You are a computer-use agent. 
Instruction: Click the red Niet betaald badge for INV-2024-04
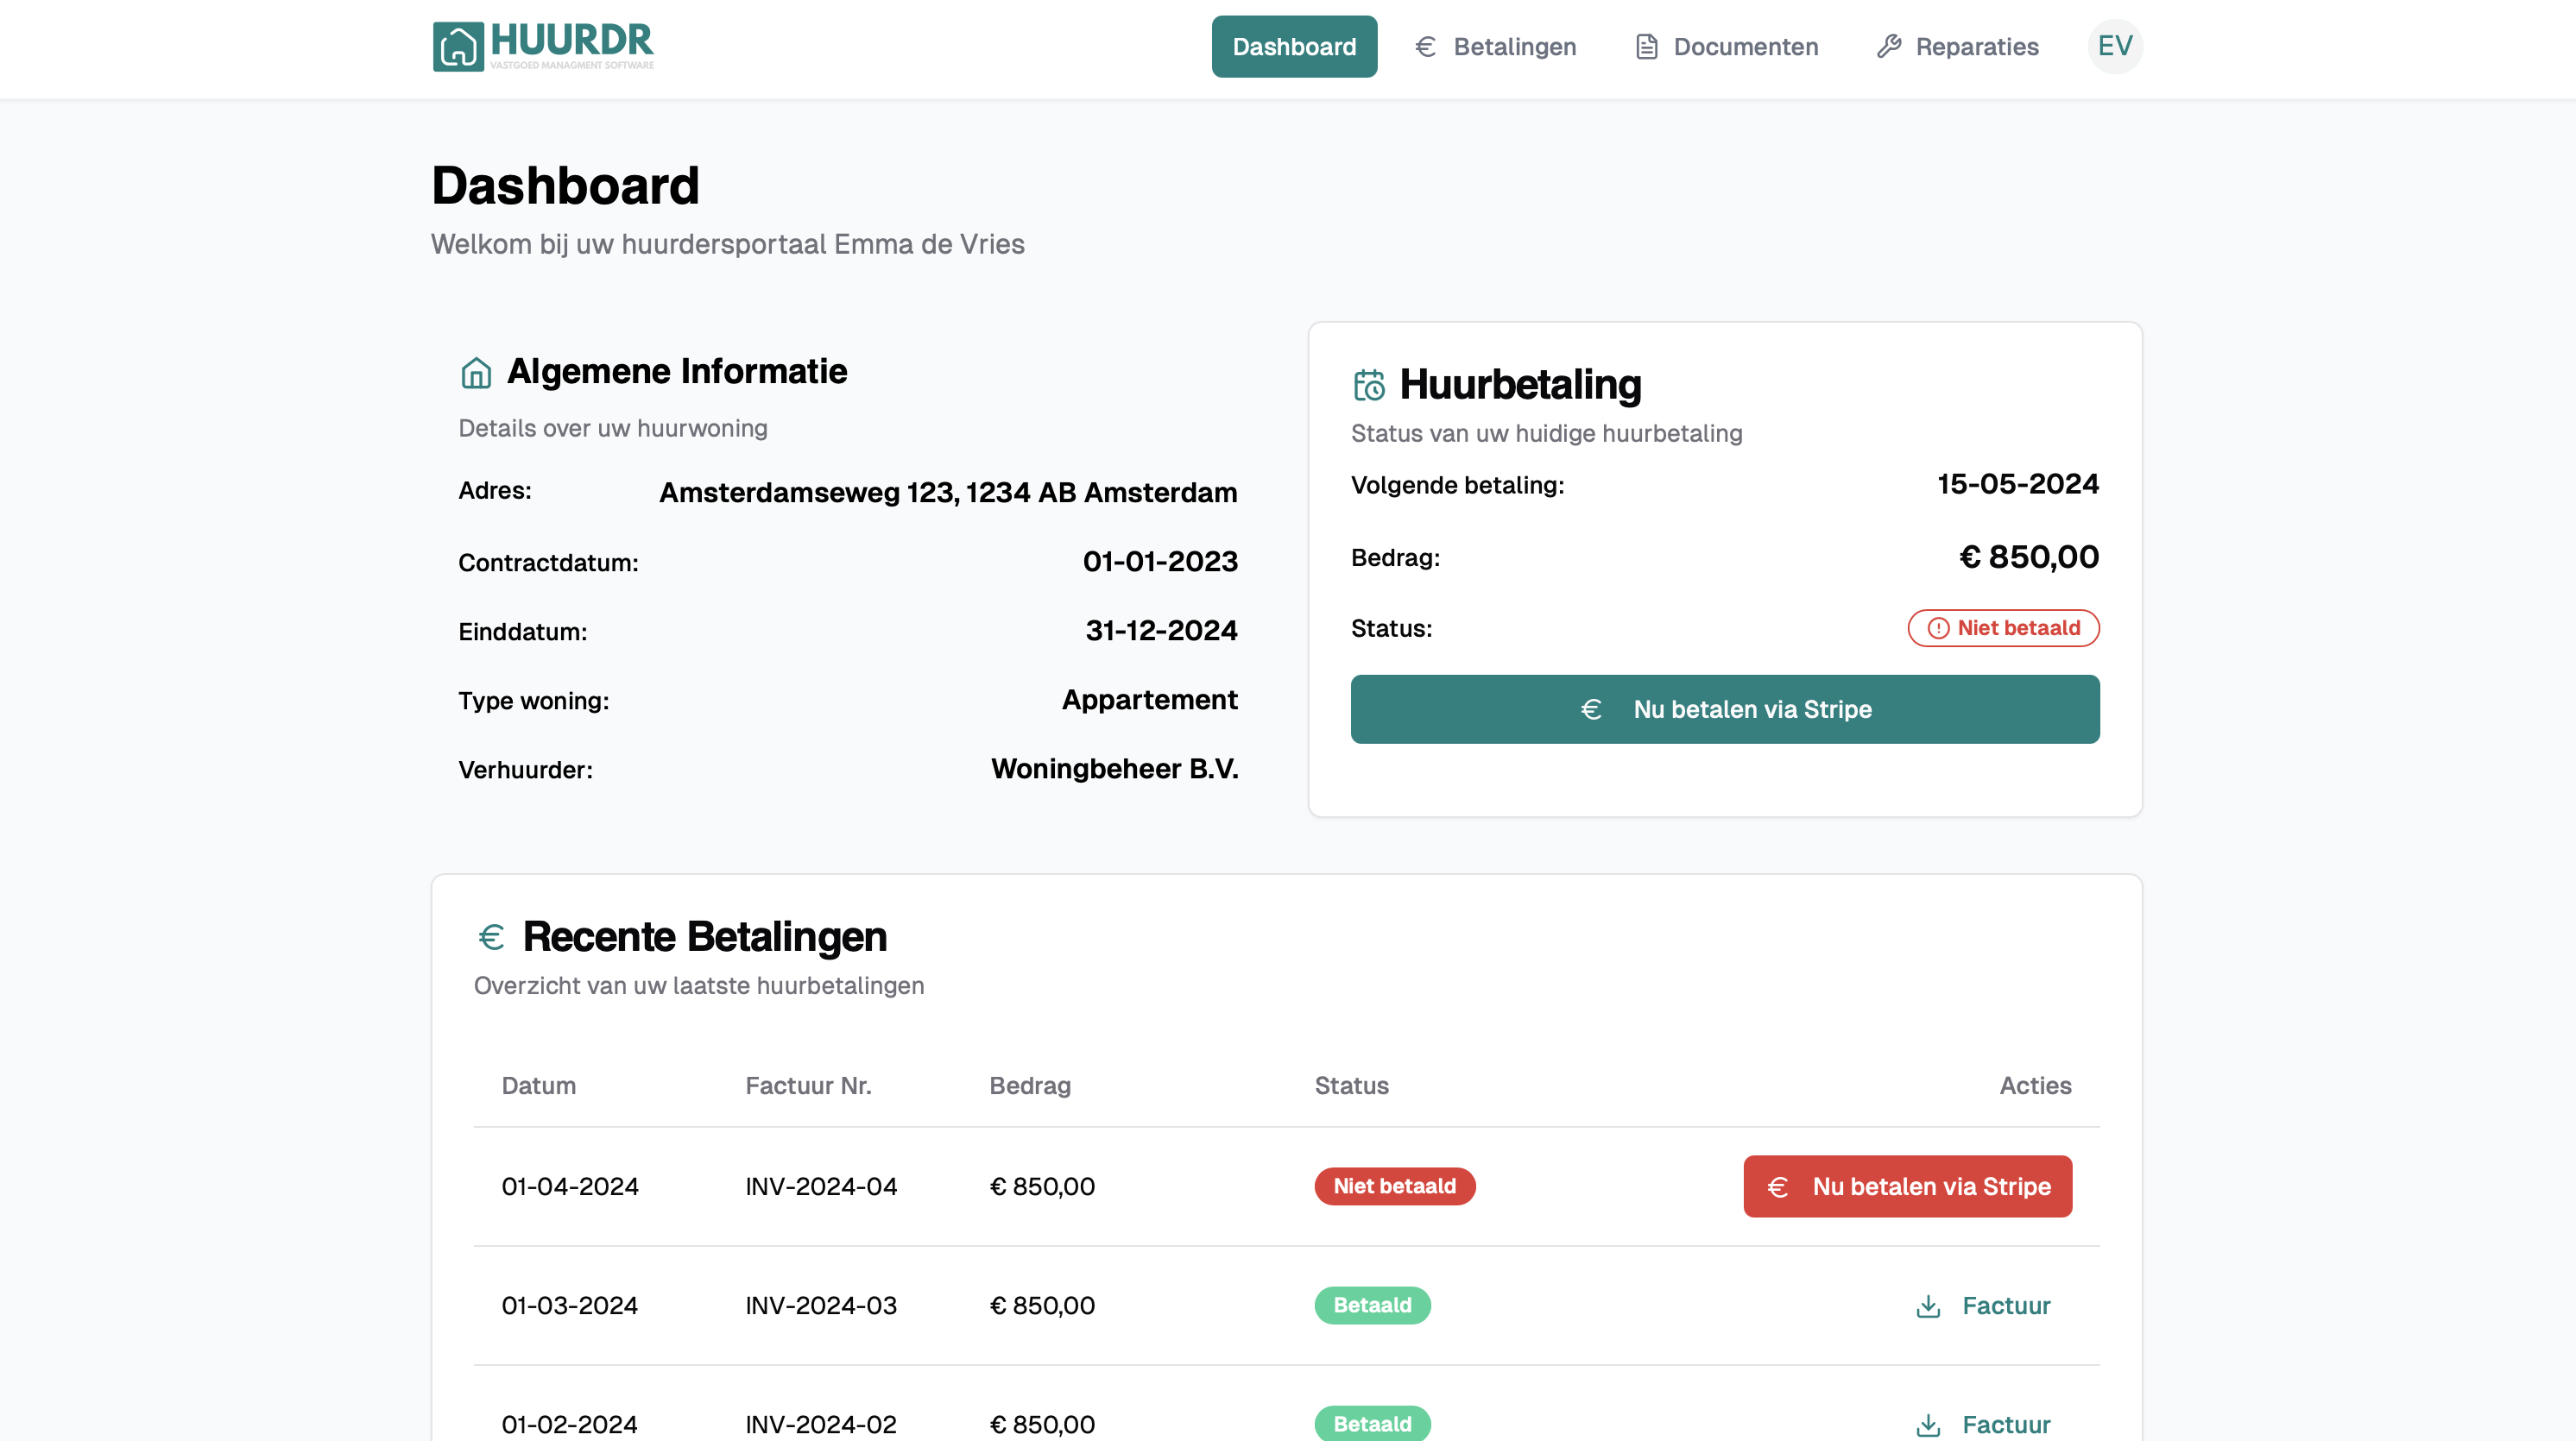[1394, 1186]
